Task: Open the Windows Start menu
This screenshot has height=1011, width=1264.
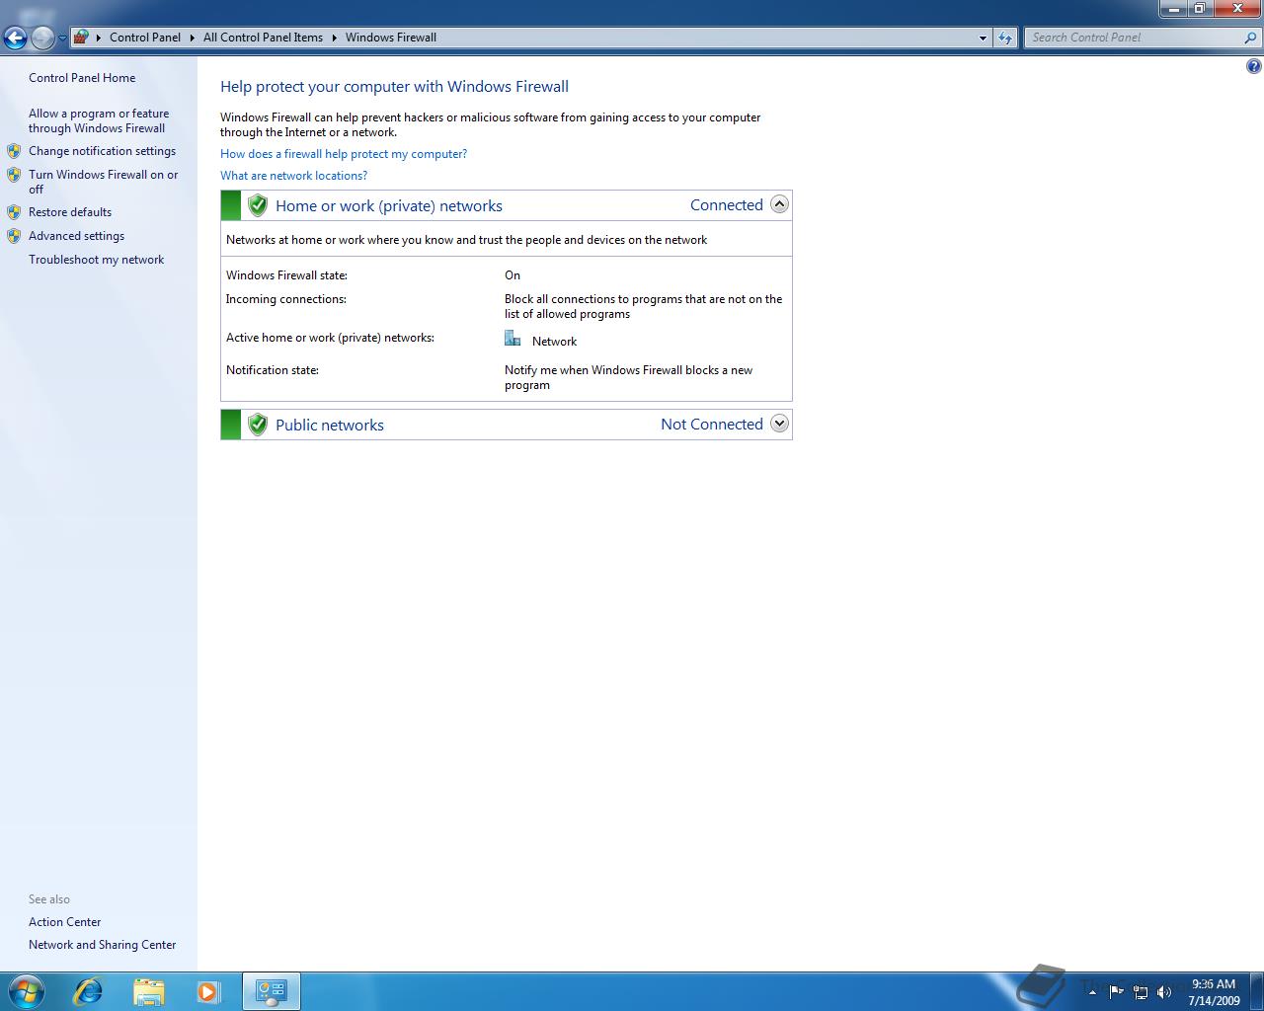Action: [x=26, y=991]
